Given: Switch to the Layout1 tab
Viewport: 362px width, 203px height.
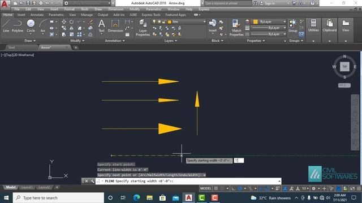Looking at the screenshot, I should (27, 187).
